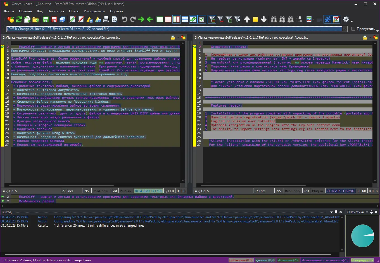
Task: Click the blue puzzle plug-ins icon
Action: click(x=327, y=19)
